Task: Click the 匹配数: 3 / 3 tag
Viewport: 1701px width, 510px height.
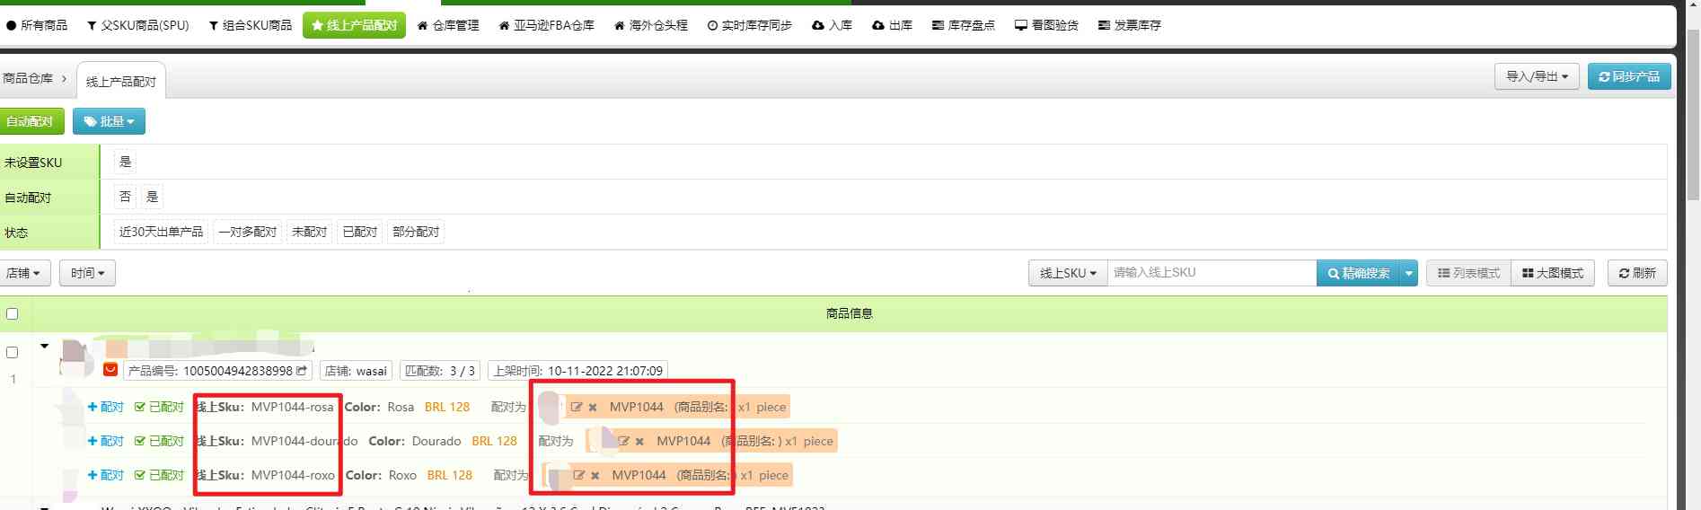Action: 440,370
